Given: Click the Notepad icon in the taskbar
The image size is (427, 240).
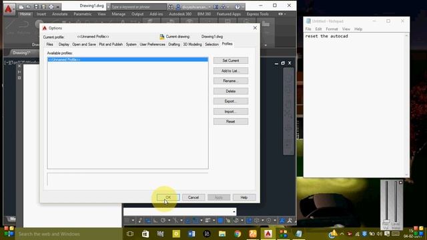Looking at the screenshot, I should pos(299,234).
